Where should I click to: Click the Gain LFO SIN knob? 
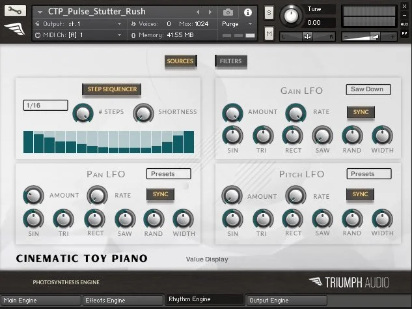pyautogui.click(x=232, y=136)
